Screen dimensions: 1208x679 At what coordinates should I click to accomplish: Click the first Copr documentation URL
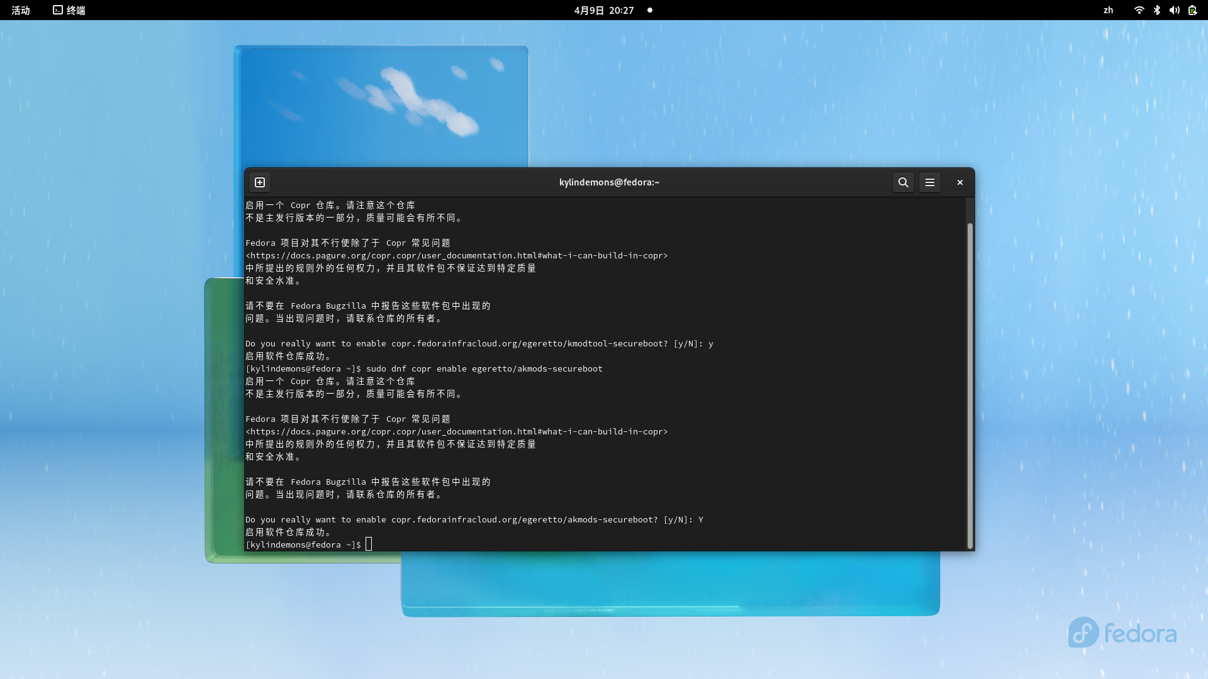(x=456, y=256)
